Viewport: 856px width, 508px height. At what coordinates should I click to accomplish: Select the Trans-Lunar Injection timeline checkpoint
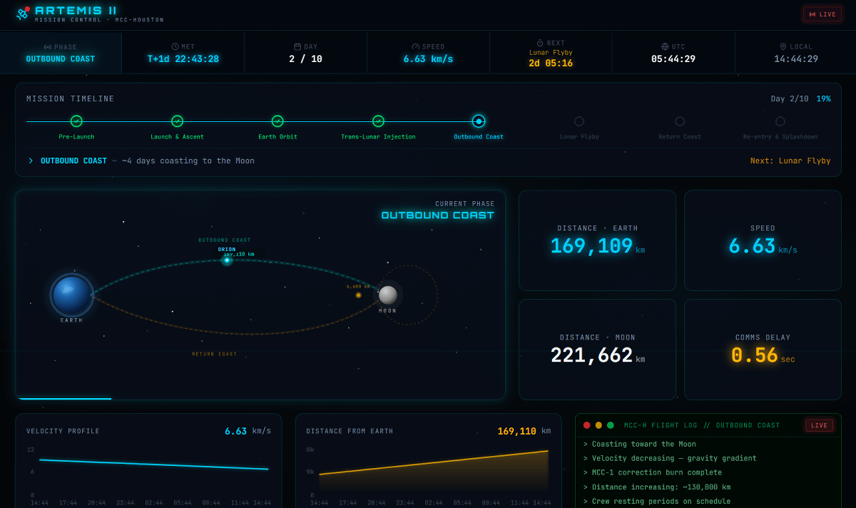click(378, 121)
